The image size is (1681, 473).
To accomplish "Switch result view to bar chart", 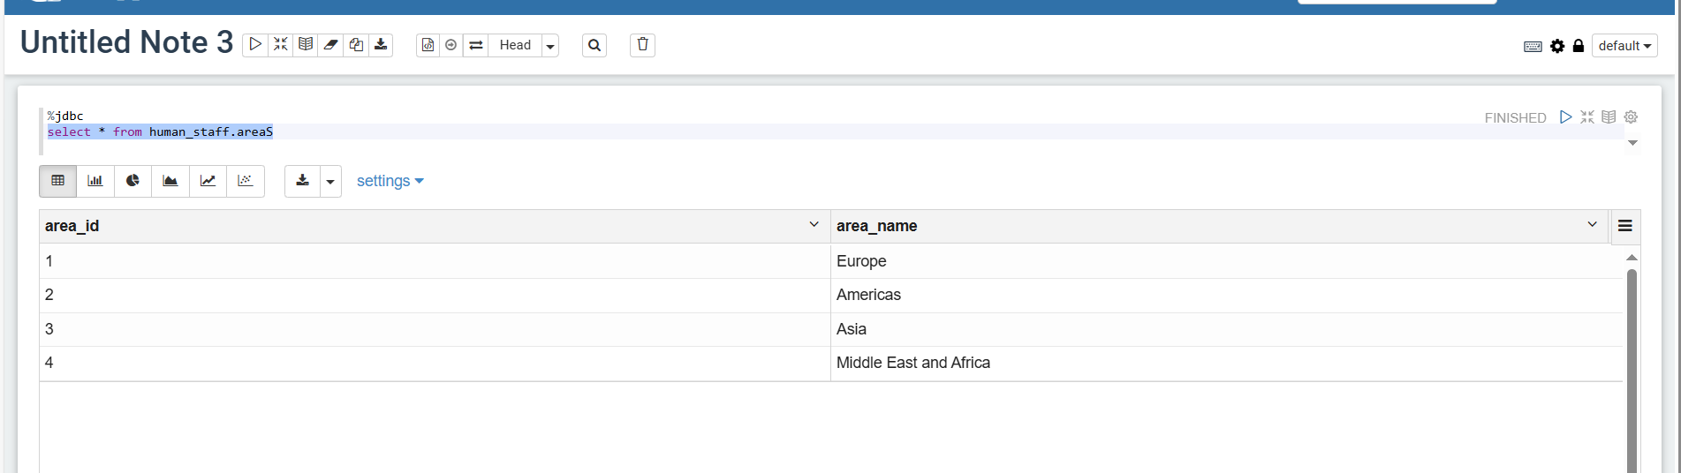I will pos(95,181).
